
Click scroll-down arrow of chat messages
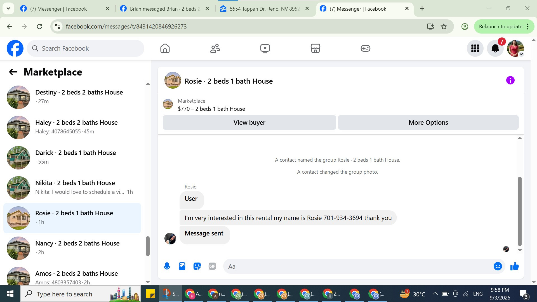[x=520, y=250]
